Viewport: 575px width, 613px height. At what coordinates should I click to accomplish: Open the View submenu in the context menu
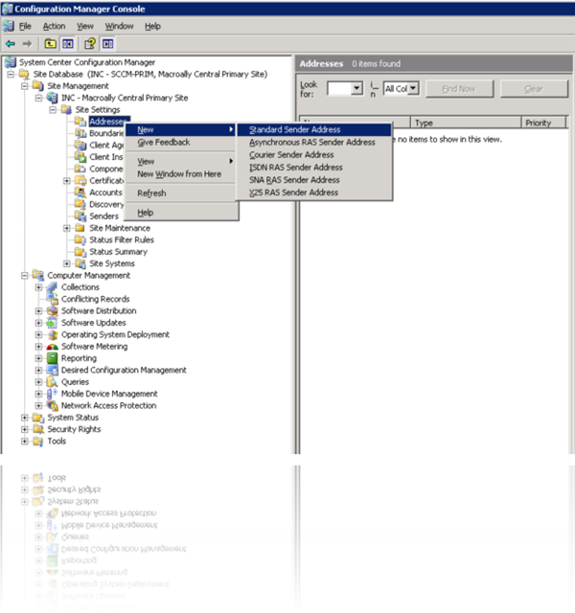181,162
